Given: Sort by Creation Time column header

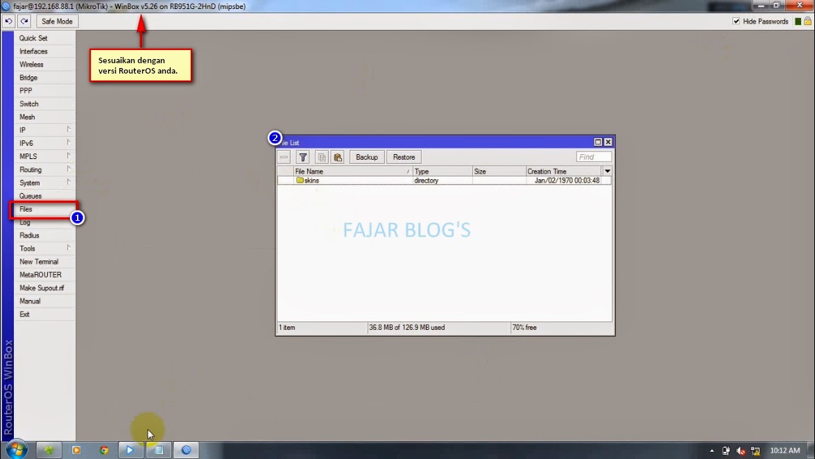Looking at the screenshot, I should click(x=563, y=172).
